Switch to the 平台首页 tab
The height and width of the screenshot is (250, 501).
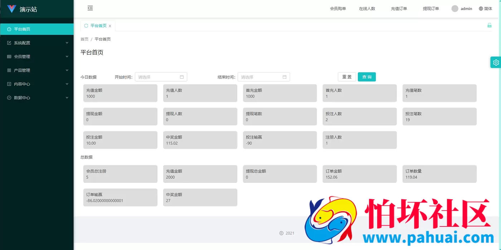coord(98,26)
